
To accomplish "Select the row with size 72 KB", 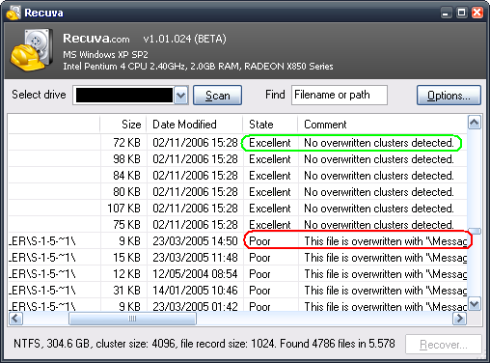I will 237,143.
